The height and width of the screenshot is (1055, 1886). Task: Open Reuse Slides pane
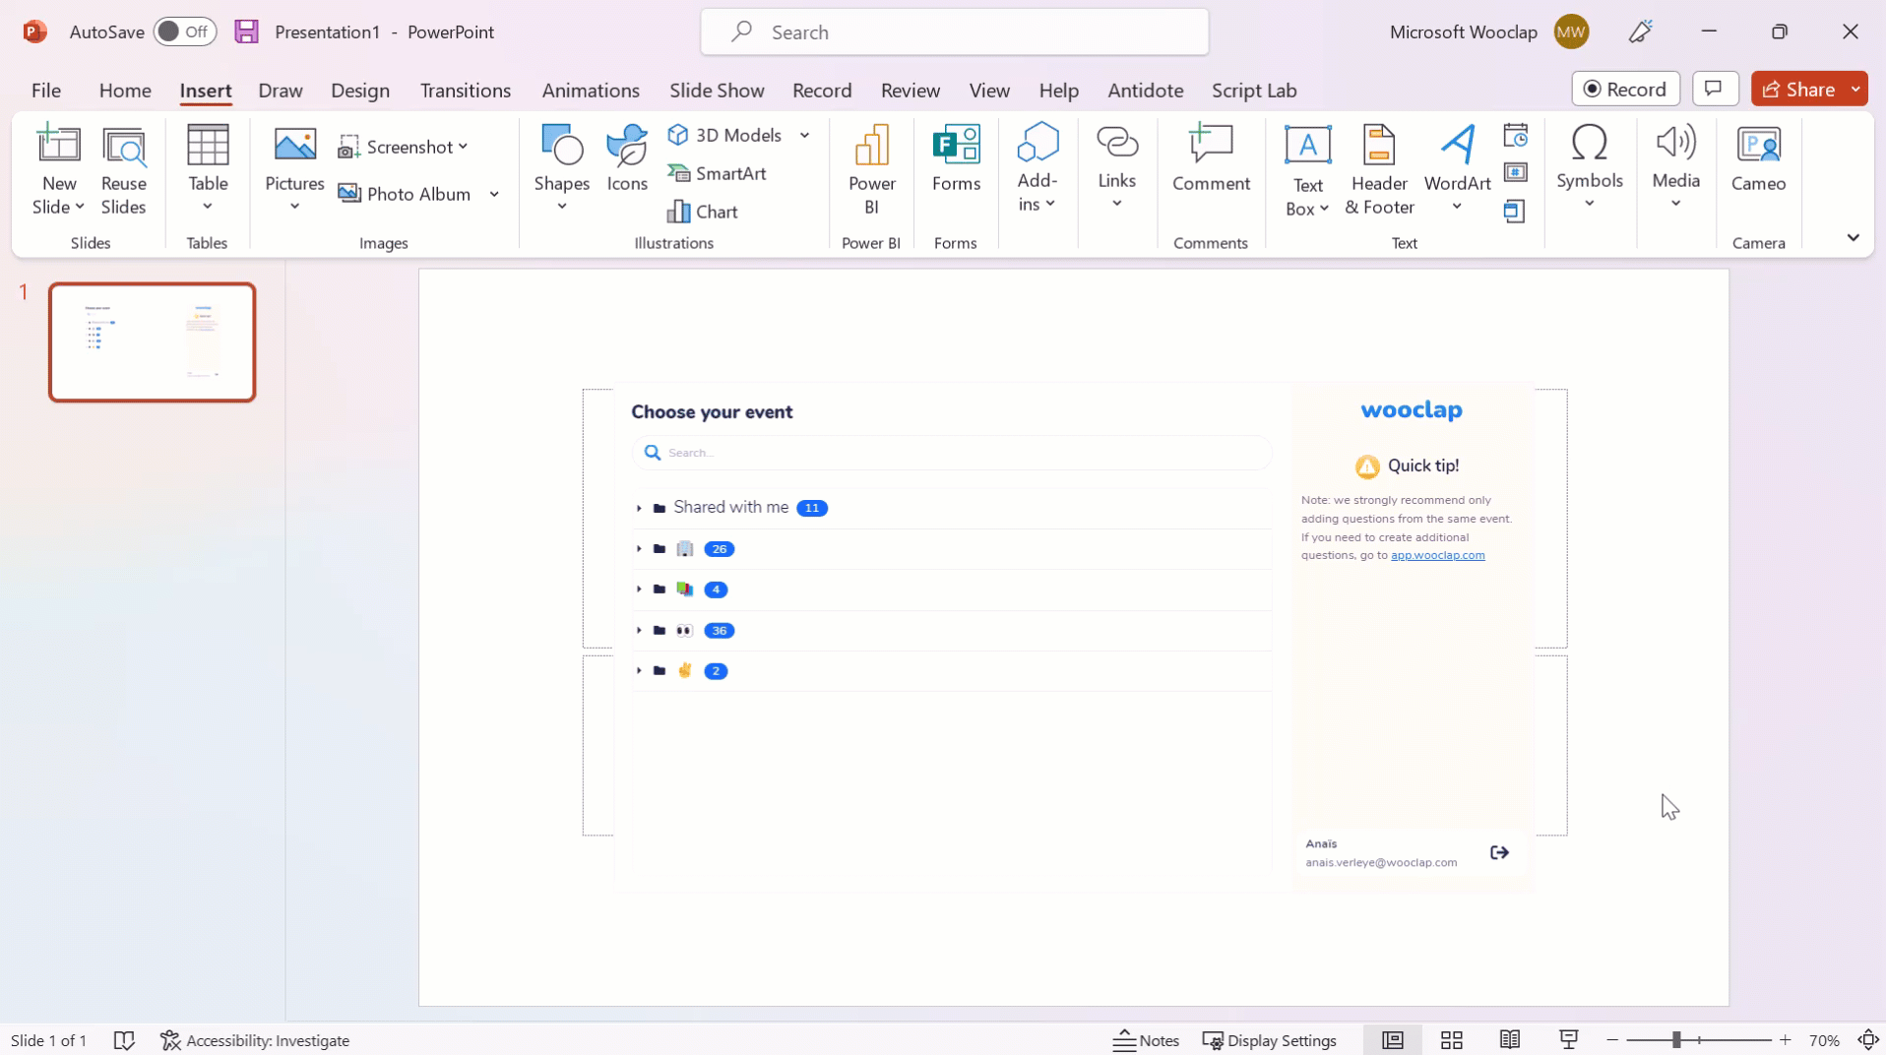click(123, 170)
